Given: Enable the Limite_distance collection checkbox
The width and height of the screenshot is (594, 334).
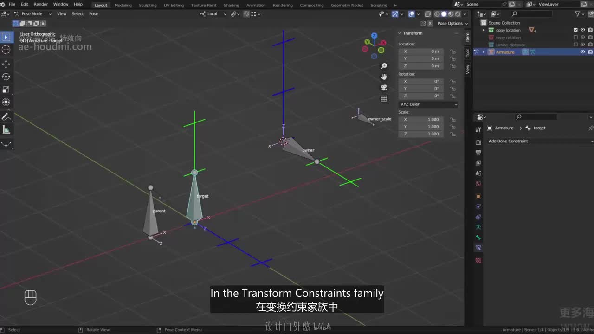Looking at the screenshot, I should tap(576, 45).
